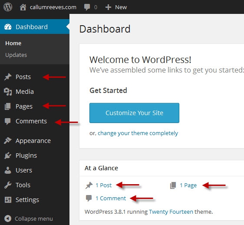Click the Customize Your Site button
Image resolution: width=244 pixels, height=225 pixels.
[134, 113]
